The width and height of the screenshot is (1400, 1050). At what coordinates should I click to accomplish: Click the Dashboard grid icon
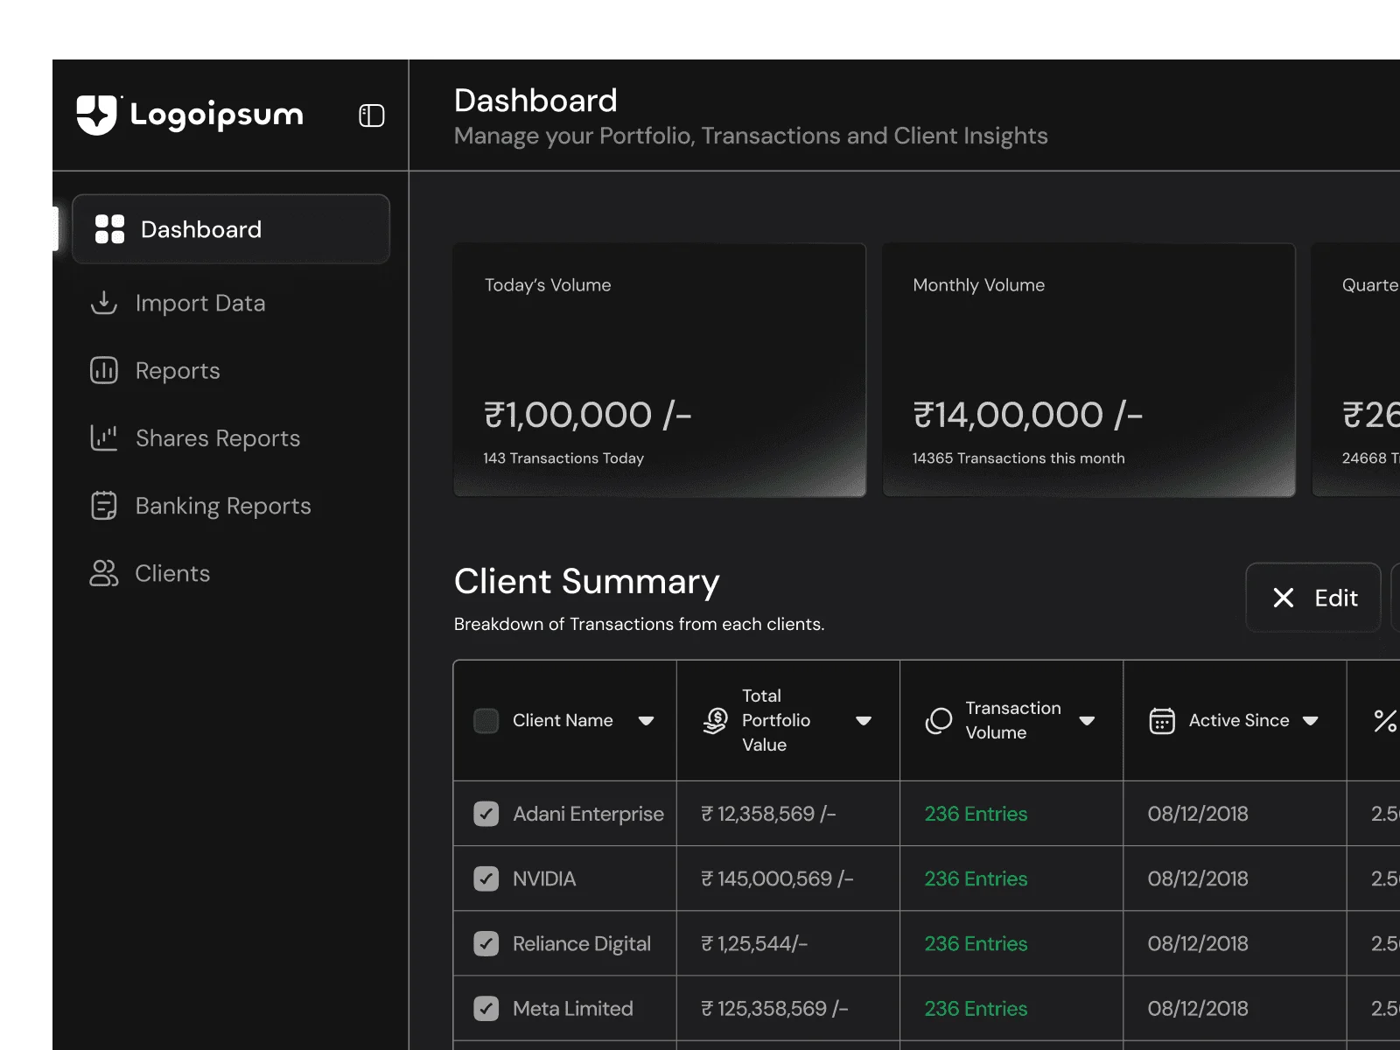[109, 229]
